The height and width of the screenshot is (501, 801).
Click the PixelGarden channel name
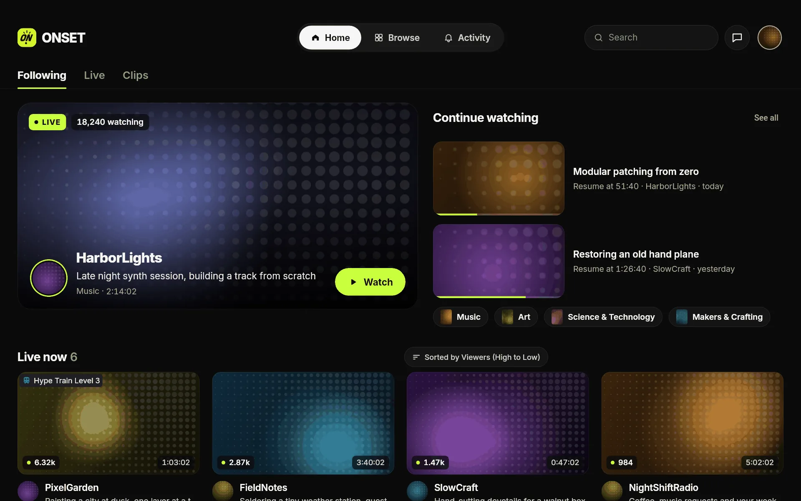(72, 488)
